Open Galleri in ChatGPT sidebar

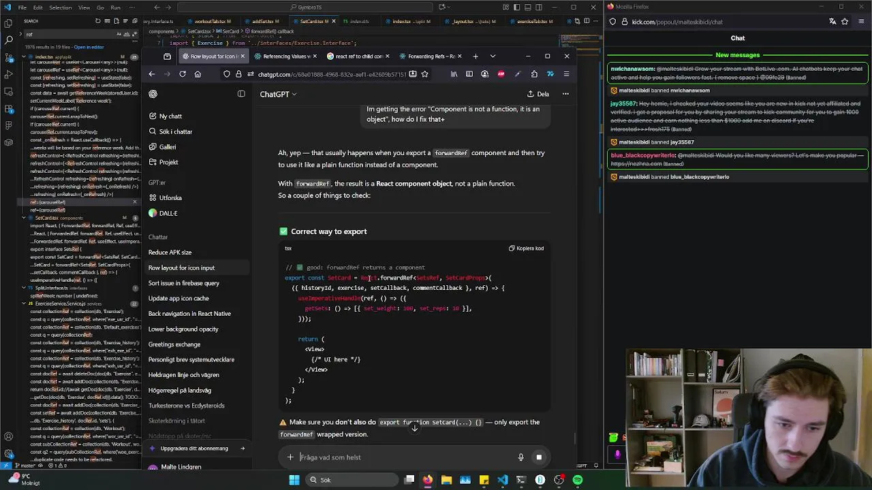163,147
